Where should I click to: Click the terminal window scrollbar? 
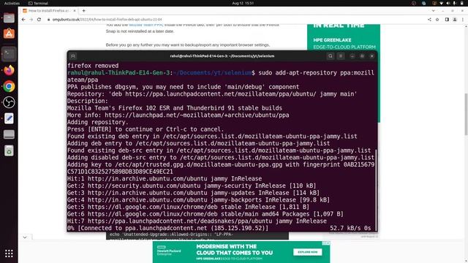coord(376,189)
